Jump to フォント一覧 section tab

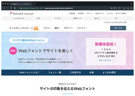click(55, 72)
